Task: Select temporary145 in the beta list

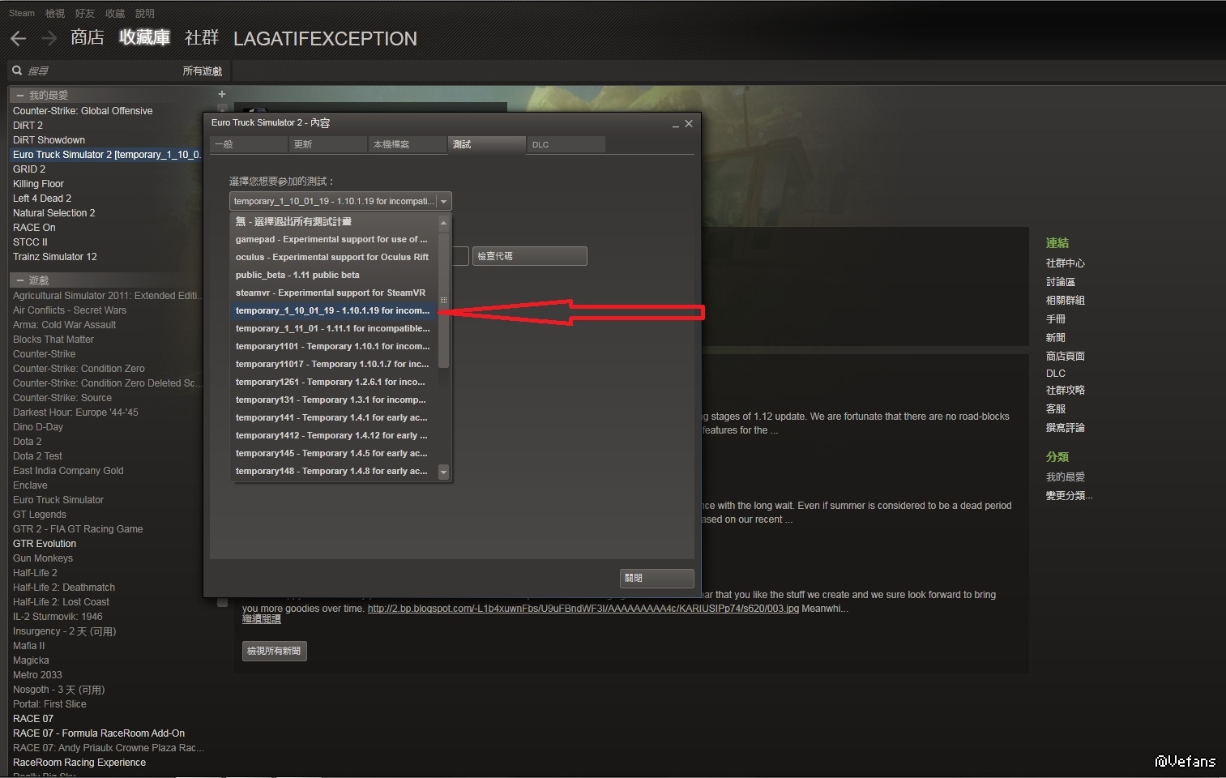Action: (334, 453)
